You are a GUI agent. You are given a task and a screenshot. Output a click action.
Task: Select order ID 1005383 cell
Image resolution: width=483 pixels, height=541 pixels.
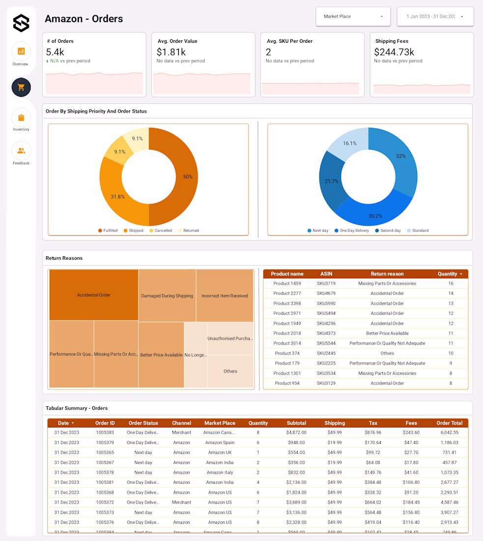[x=105, y=432]
